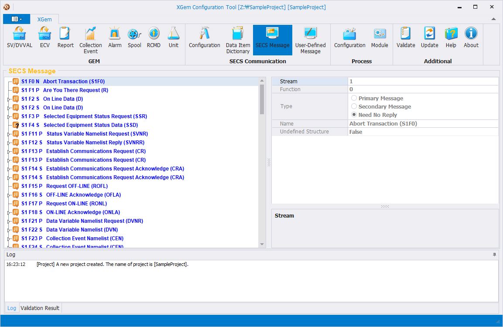Expand the S1 F22 S tree node
The height and width of the screenshot is (327, 503).
9,230
